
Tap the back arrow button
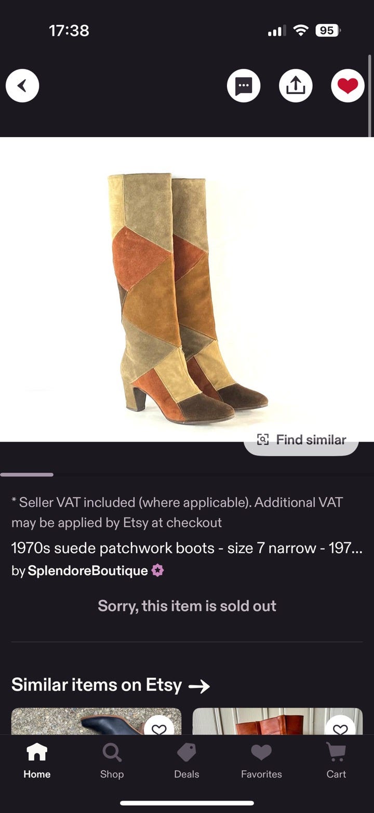coord(22,86)
